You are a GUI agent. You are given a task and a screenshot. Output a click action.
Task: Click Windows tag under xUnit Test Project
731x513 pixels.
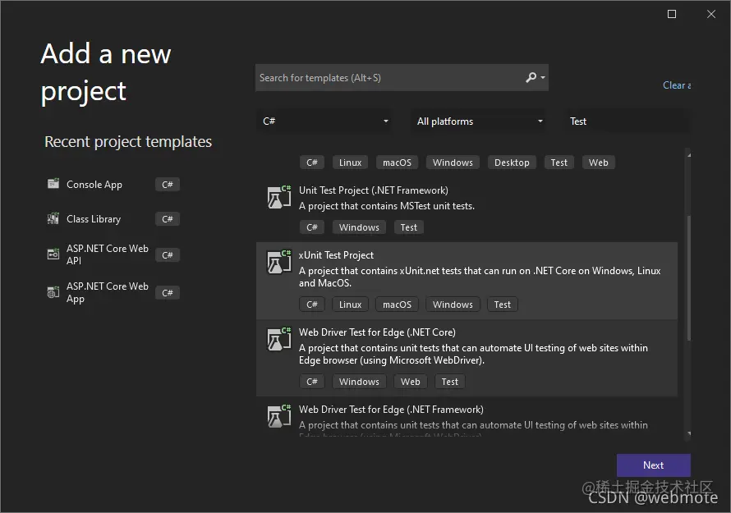[453, 305]
